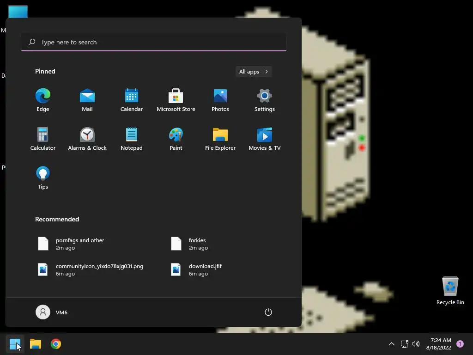Launch the Mail app
Screen dimensions: 473x355
click(87, 100)
